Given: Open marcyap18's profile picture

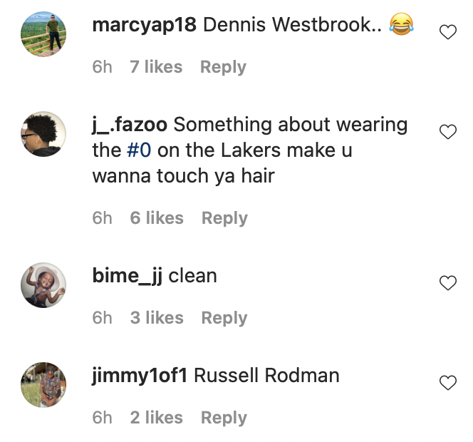Looking at the screenshot, I should pyautogui.click(x=44, y=34).
